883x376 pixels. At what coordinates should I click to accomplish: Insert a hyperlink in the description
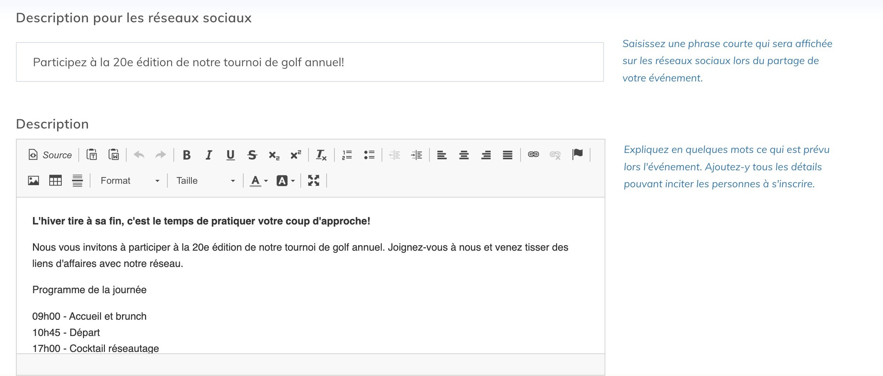point(533,155)
